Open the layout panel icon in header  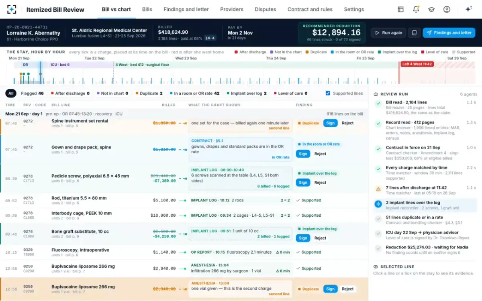(x=400, y=9)
